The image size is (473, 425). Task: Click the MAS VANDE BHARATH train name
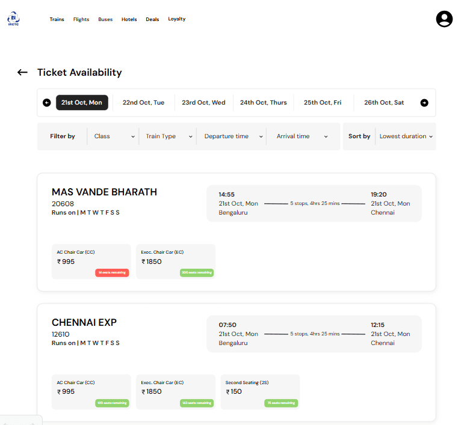(104, 192)
